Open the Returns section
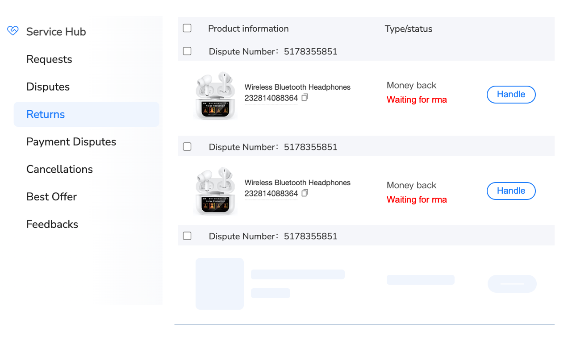 click(x=45, y=114)
